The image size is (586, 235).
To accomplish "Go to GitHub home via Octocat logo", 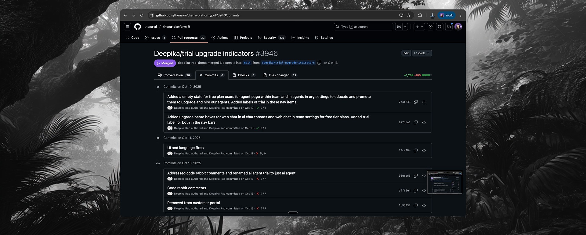I will (138, 27).
